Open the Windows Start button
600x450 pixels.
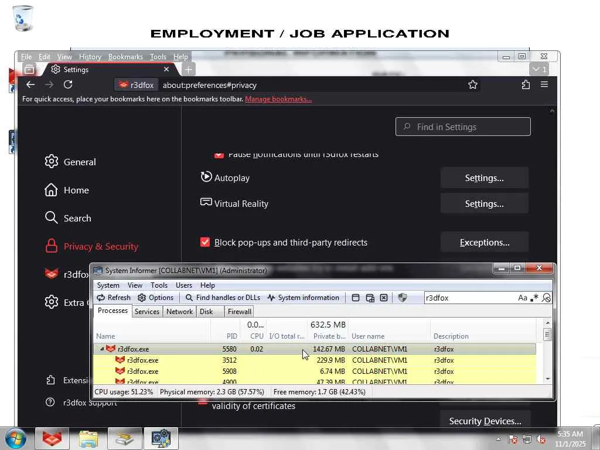[15, 438]
